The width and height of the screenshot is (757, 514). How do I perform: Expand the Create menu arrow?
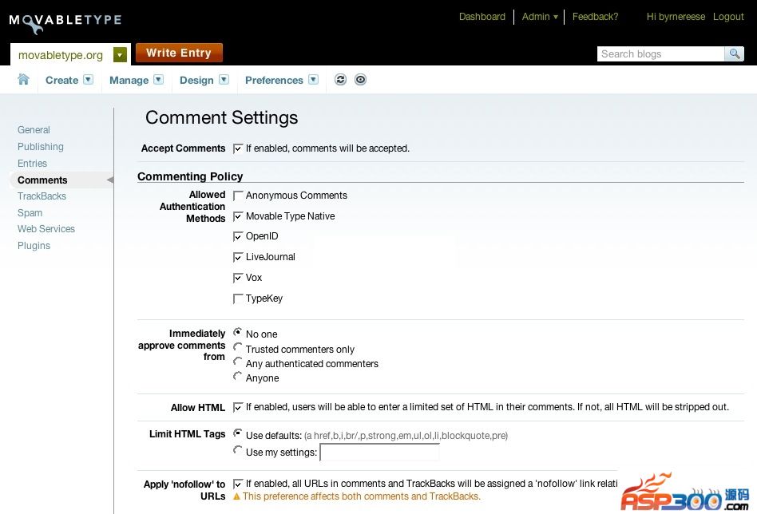[89, 79]
